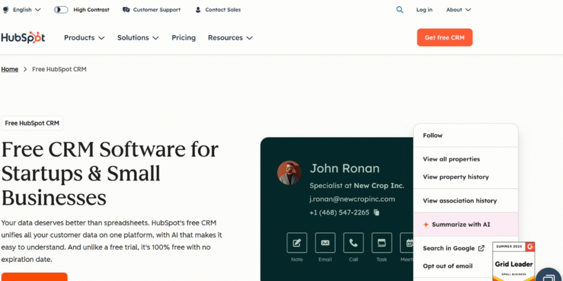Expand the Solutions menu

point(138,38)
